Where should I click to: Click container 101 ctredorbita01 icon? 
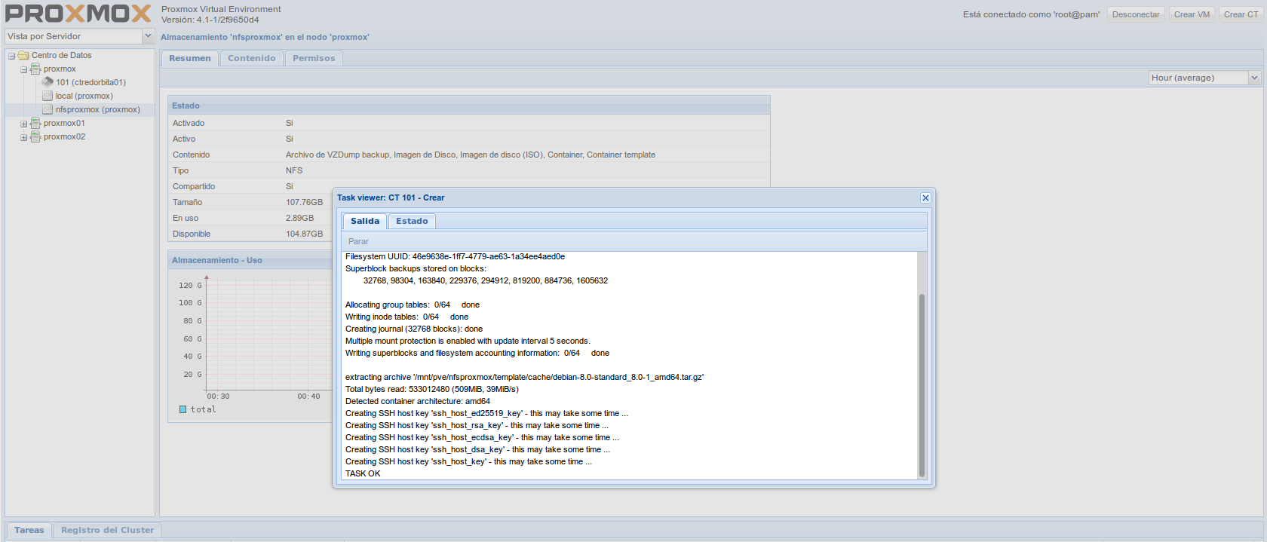[48, 82]
